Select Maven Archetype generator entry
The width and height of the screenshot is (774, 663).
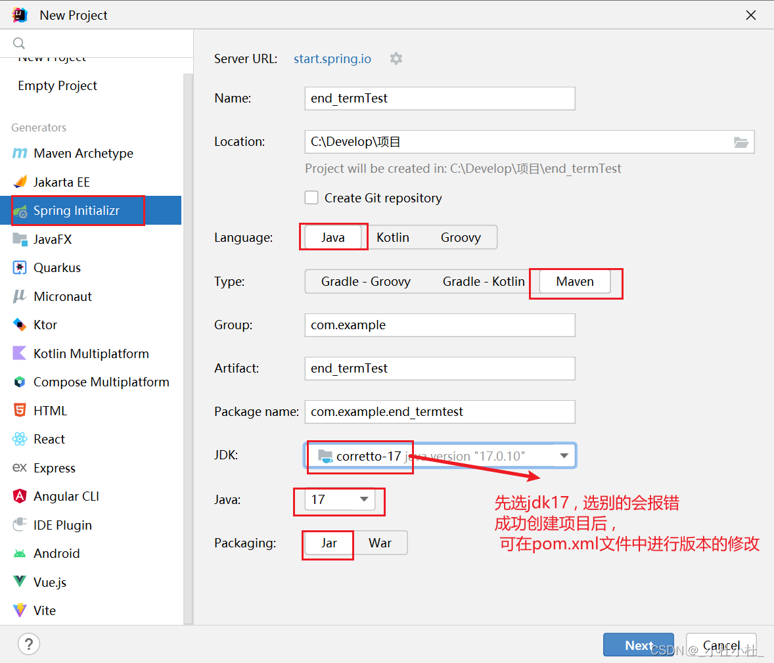tap(91, 154)
